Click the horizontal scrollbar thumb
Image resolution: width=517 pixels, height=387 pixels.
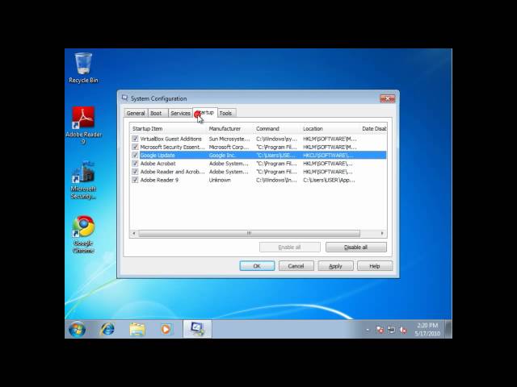tap(250, 233)
